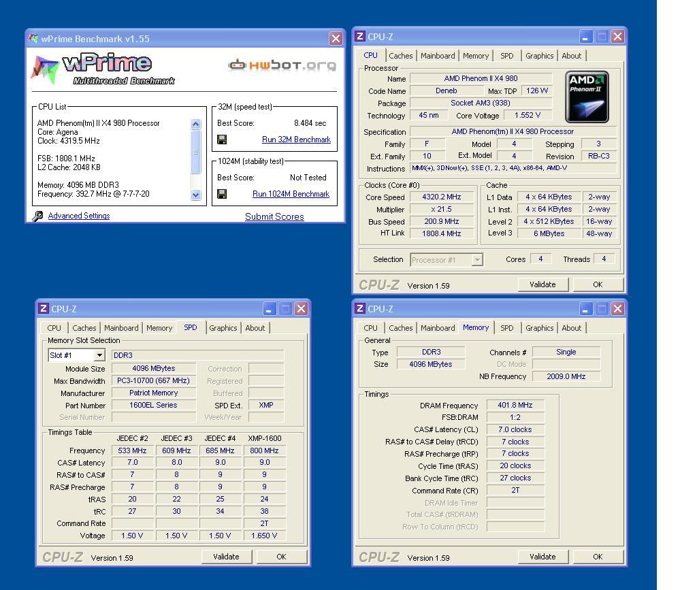Open Graphics tab in the CPU-Z processor window
The height and width of the screenshot is (590, 697).
point(539,56)
